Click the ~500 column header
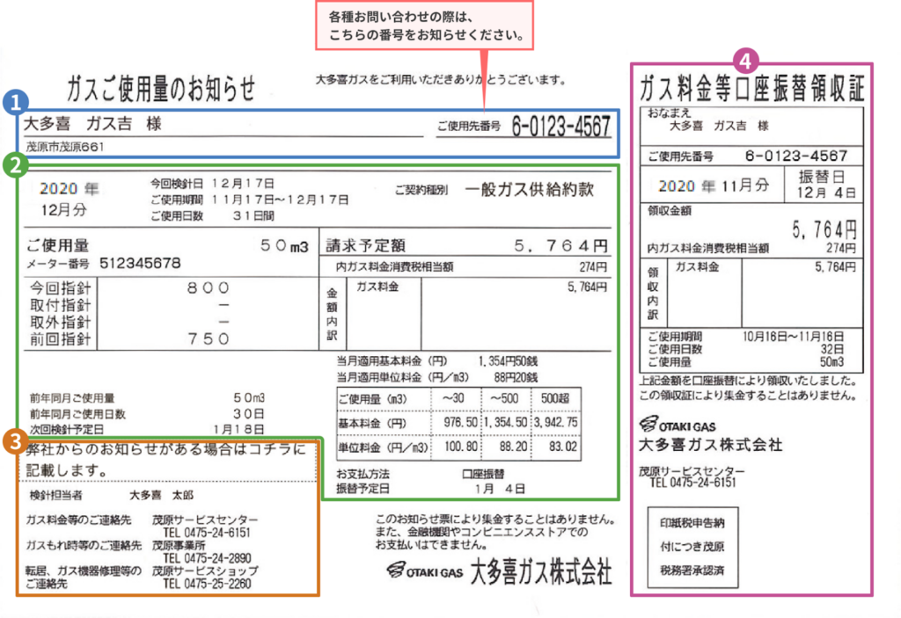Viewport: 901px width, 618px height. 504,398
